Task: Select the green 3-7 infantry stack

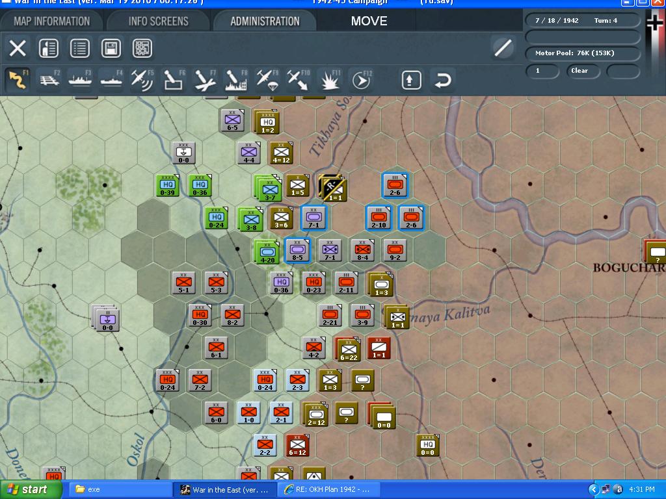Action: point(269,188)
